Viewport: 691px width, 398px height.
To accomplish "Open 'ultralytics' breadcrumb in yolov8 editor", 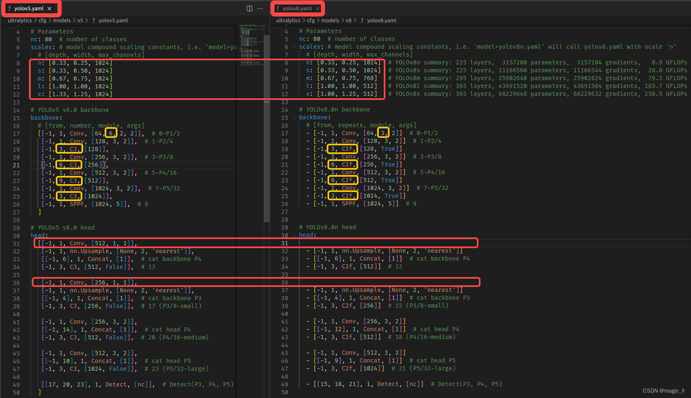I will pyautogui.click(x=288, y=20).
